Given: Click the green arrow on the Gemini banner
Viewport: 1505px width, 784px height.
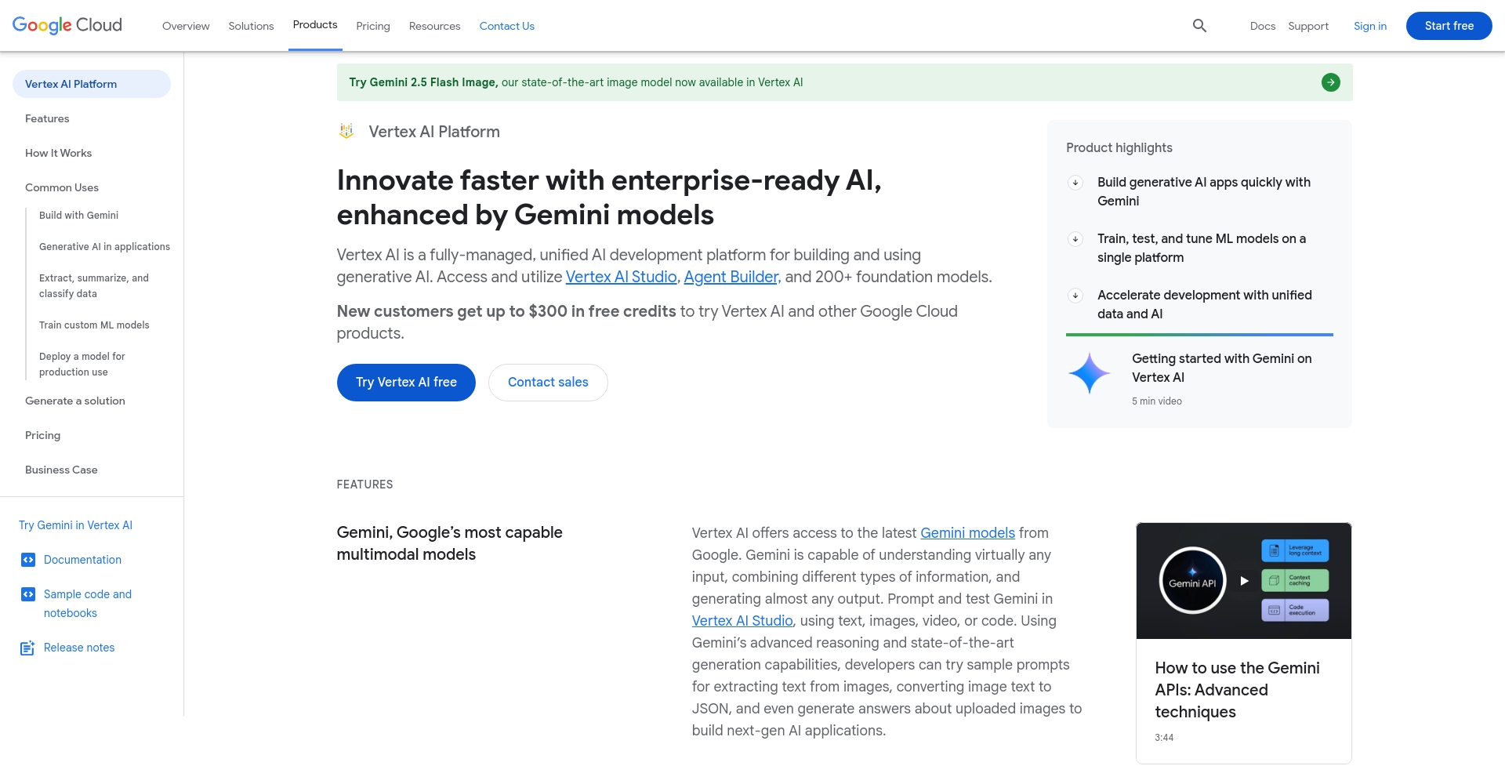Looking at the screenshot, I should tap(1330, 82).
